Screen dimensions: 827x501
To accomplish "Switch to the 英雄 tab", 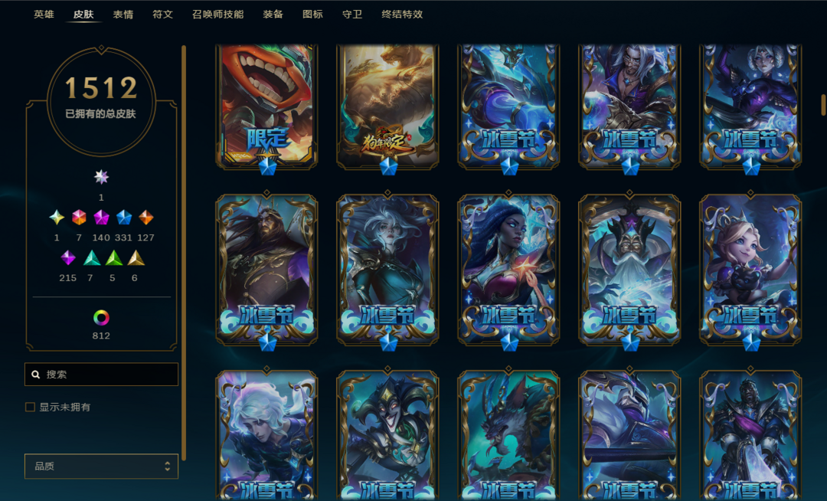I will tap(44, 15).
